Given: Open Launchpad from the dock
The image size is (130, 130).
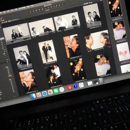Looking at the screenshot, I should point(39,95).
